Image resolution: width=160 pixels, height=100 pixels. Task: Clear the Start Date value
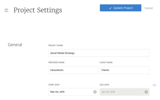pos(95,92)
